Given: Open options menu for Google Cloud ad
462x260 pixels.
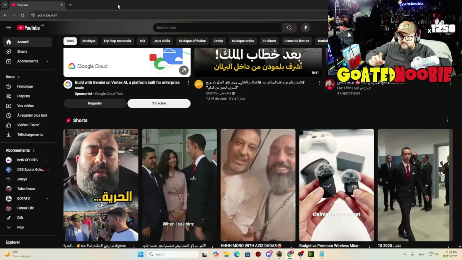Looking at the screenshot, I should (188, 83).
